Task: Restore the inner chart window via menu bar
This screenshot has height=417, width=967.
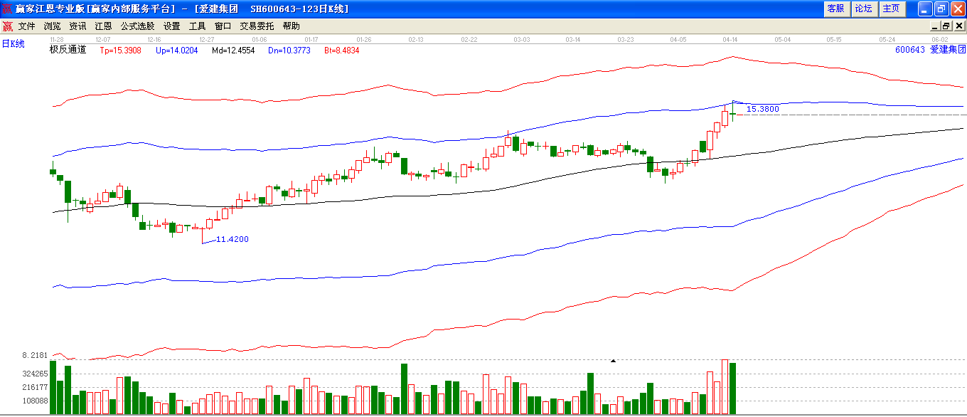Action: coord(946,26)
